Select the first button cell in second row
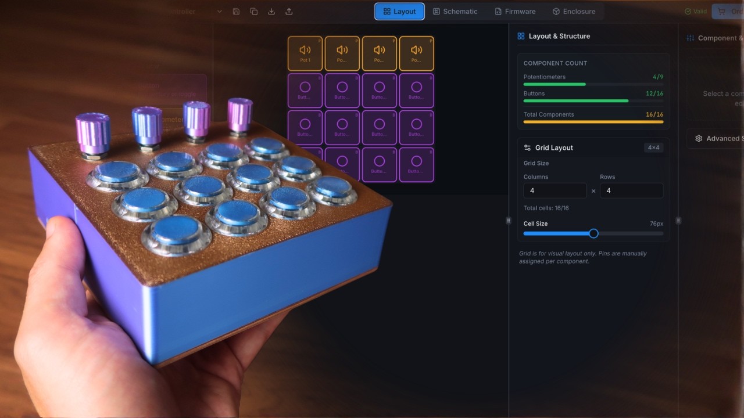Image resolution: width=744 pixels, height=418 pixels. pyautogui.click(x=305, y=91)
